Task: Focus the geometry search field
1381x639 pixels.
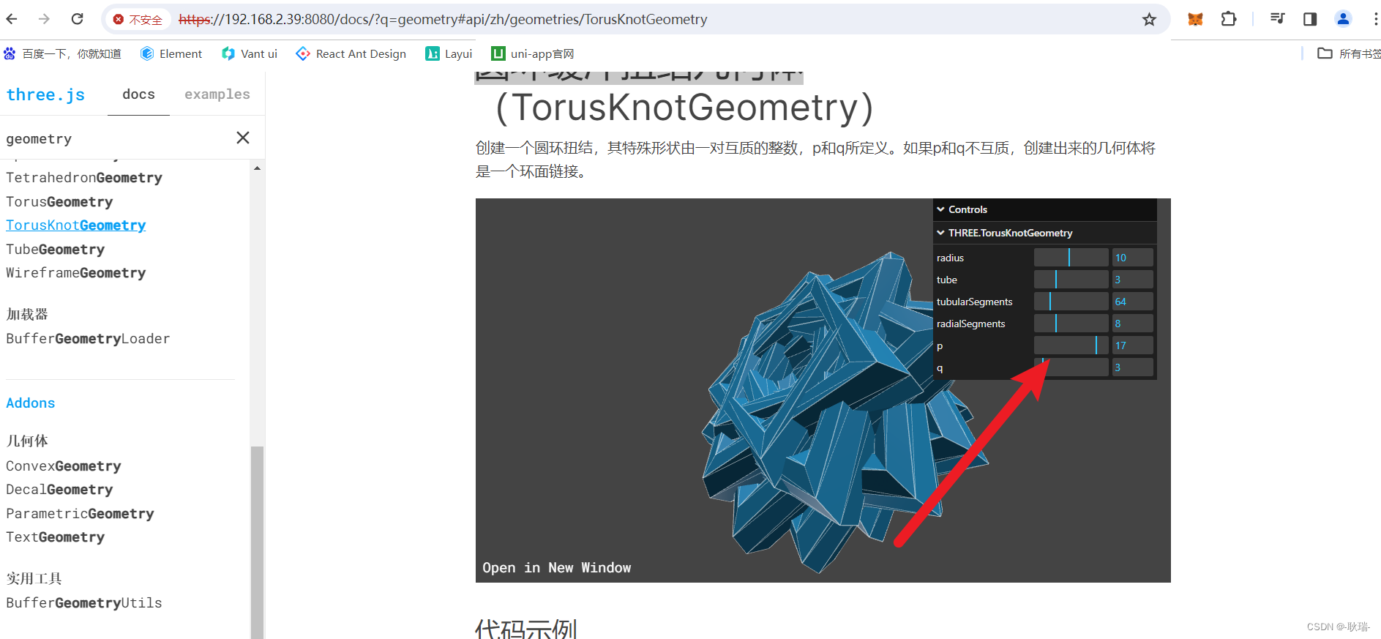Action: (x=117, y=138)
